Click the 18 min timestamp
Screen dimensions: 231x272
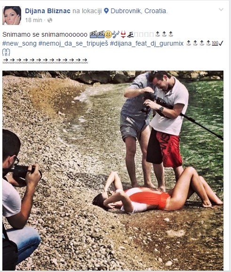tap(34, 20)
